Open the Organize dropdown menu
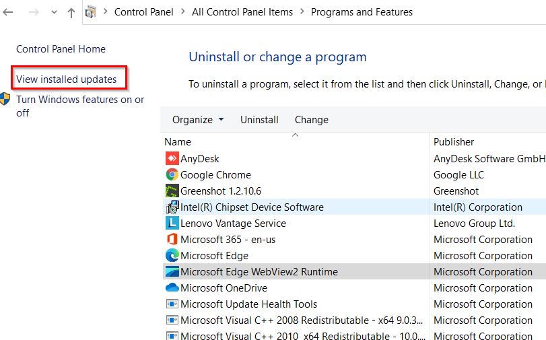 [198, 119]
